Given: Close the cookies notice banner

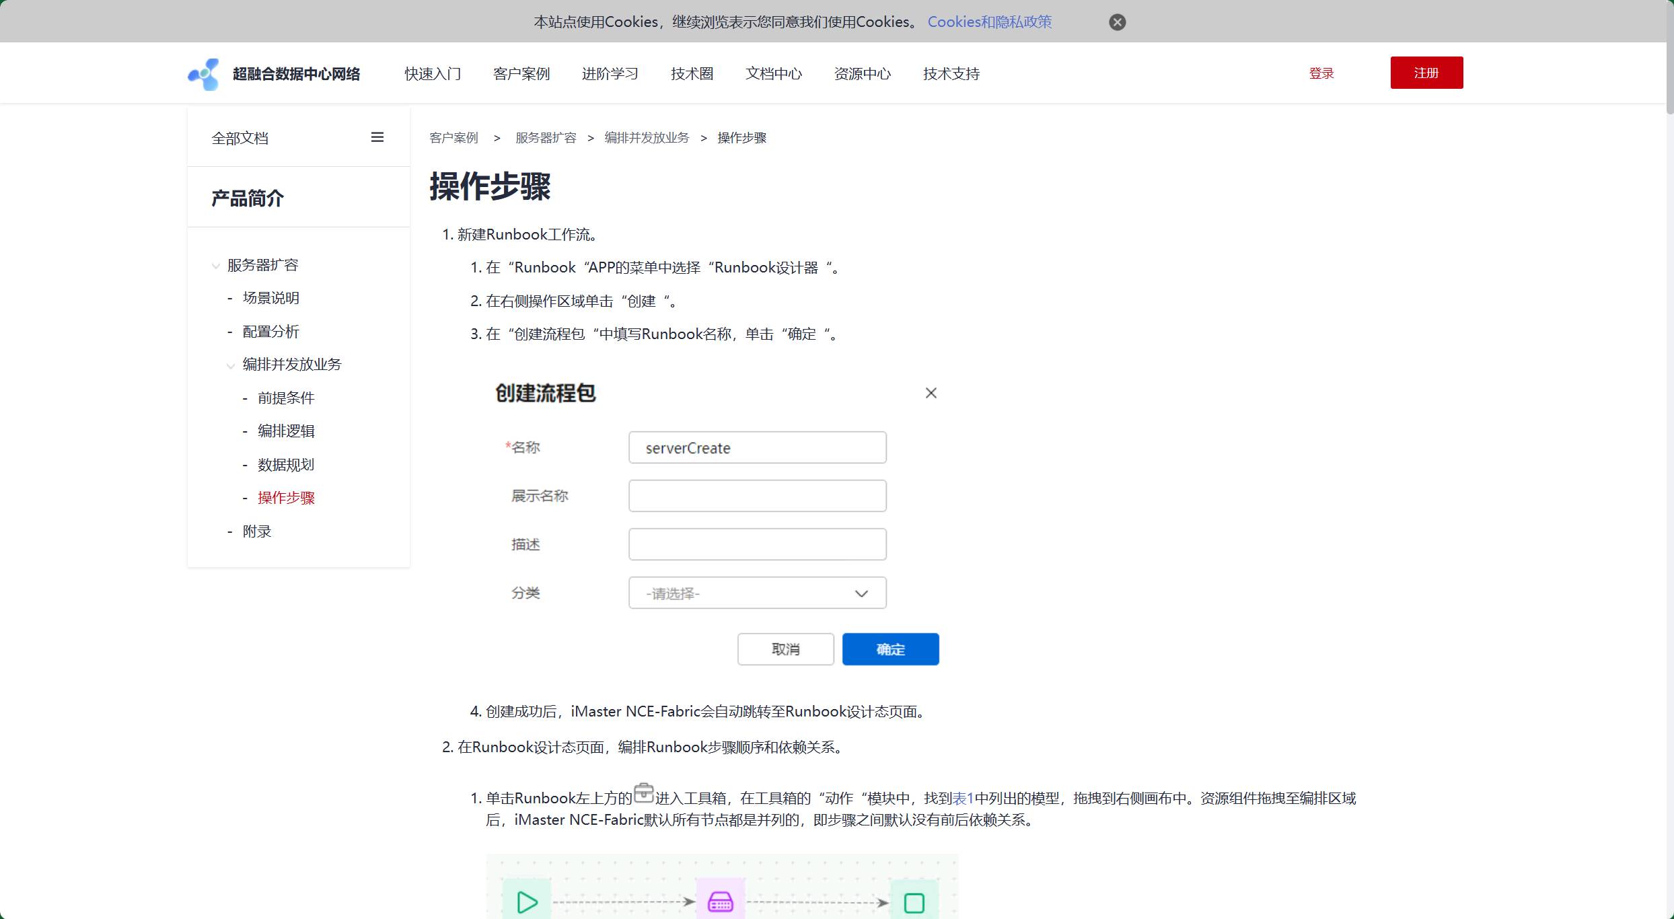Looking at the screenshot, I should pos(1117,22).
